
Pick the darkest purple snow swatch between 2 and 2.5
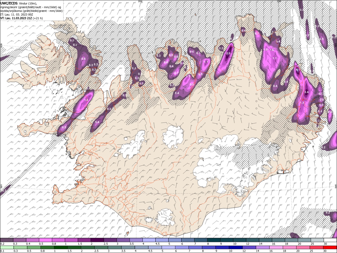click(x=97, y=240)
